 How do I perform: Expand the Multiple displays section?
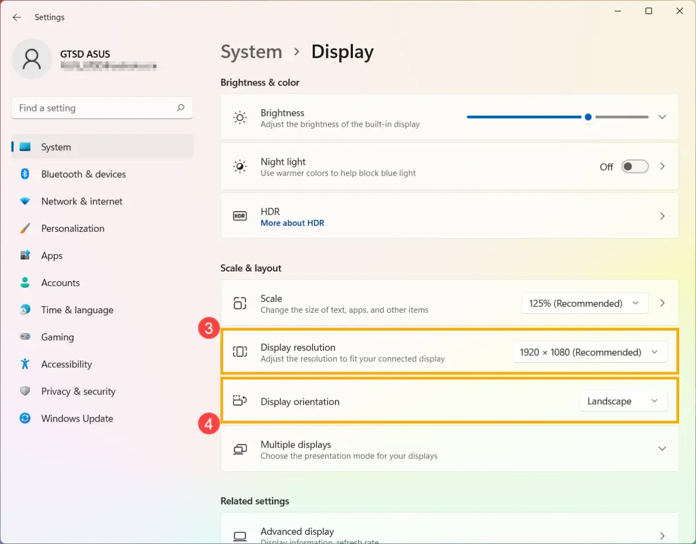click(x=662, y=449)
